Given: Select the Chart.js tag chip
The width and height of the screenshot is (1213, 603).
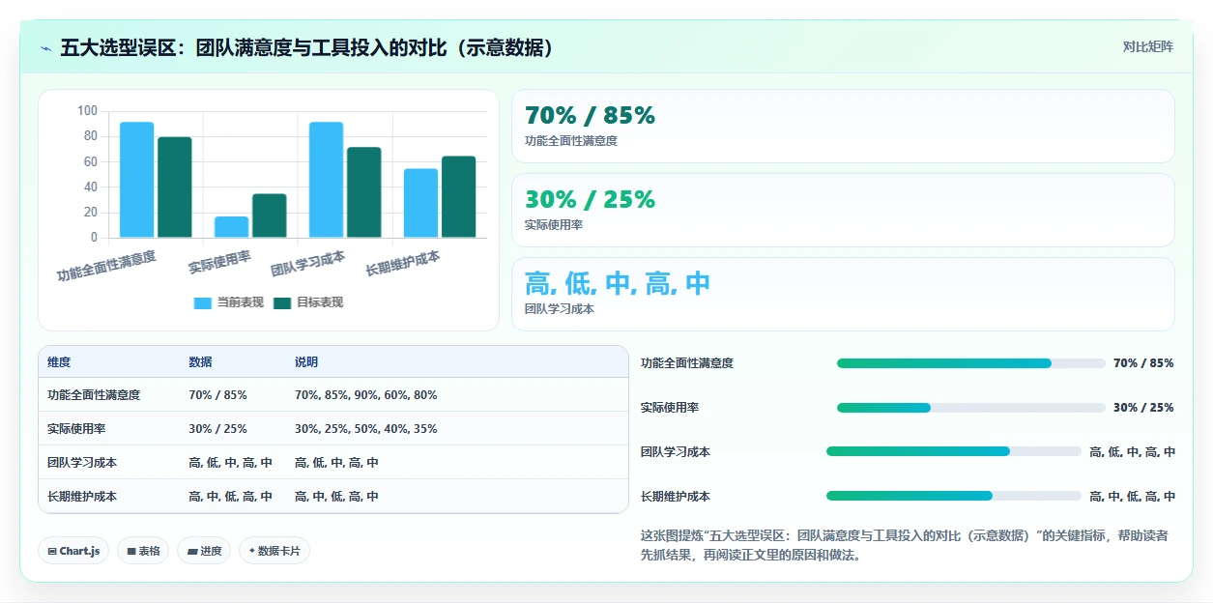Looking at the screenshot, I should click(x=73, y=551).
